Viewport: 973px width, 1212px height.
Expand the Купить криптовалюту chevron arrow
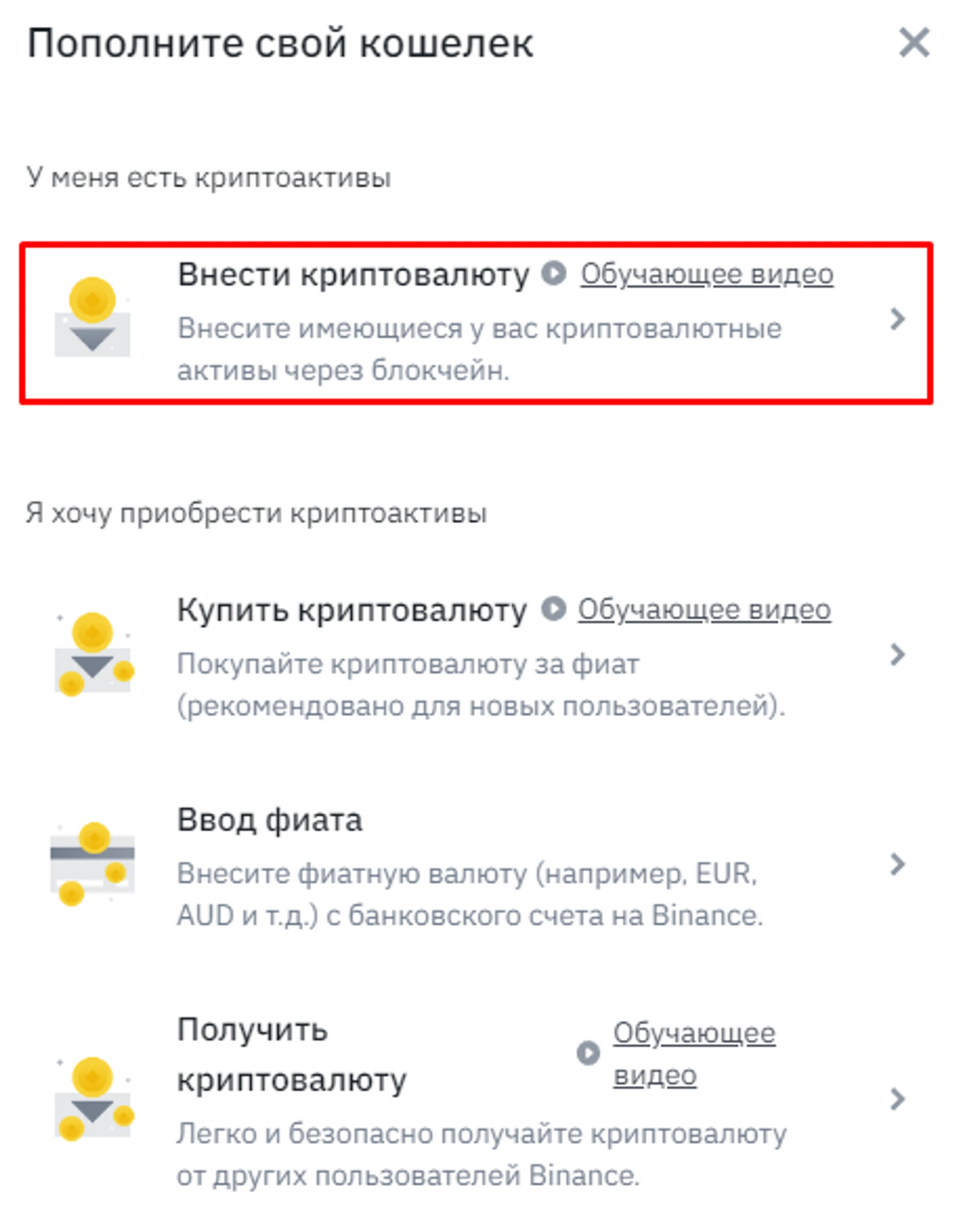click(x=898, y=655)
